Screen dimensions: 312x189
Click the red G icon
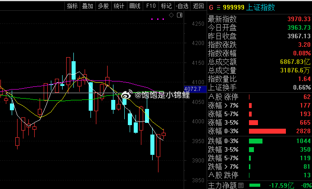[211, 8]
